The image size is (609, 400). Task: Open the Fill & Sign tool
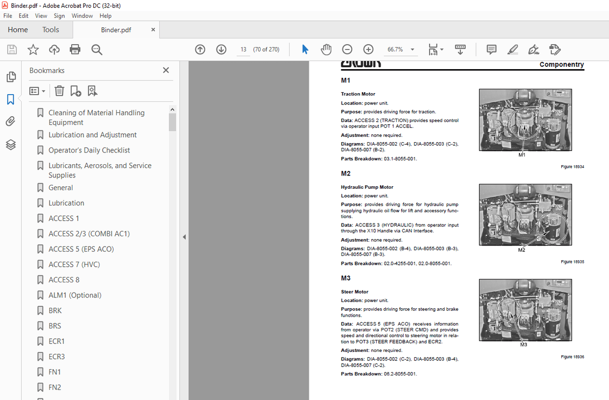click(x=533, y=50)
